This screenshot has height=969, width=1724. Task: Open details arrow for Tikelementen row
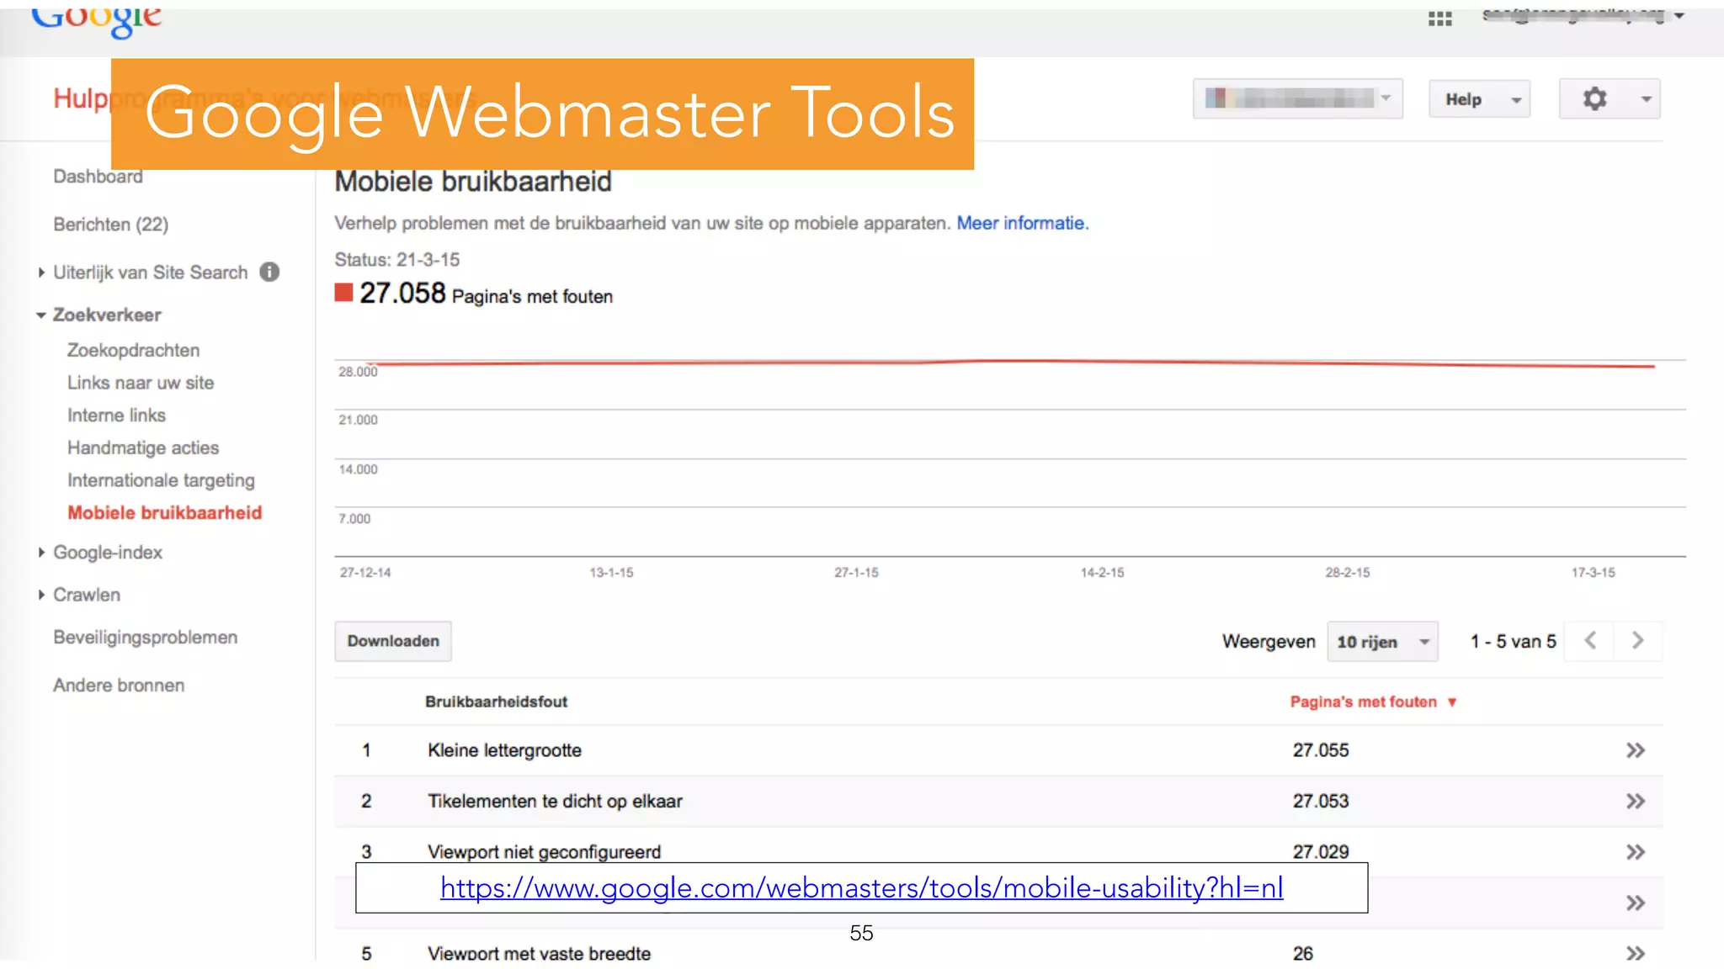(1635, 802)
